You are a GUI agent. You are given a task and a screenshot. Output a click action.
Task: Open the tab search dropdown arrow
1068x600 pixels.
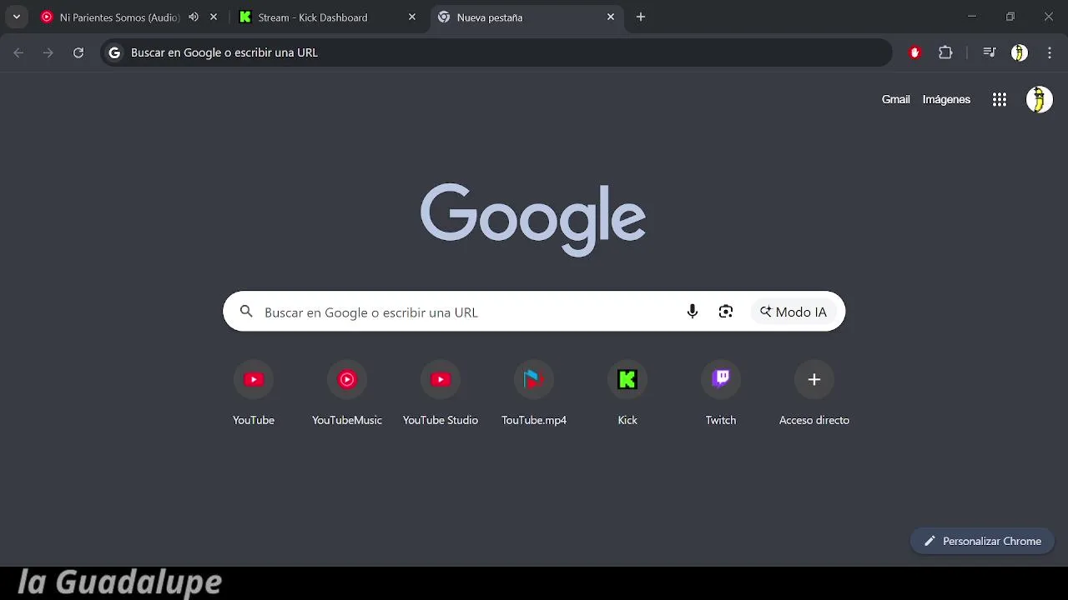pos(16,17)
